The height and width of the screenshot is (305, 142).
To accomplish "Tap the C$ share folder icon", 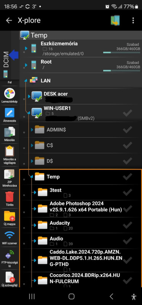I will coord(40,145).
